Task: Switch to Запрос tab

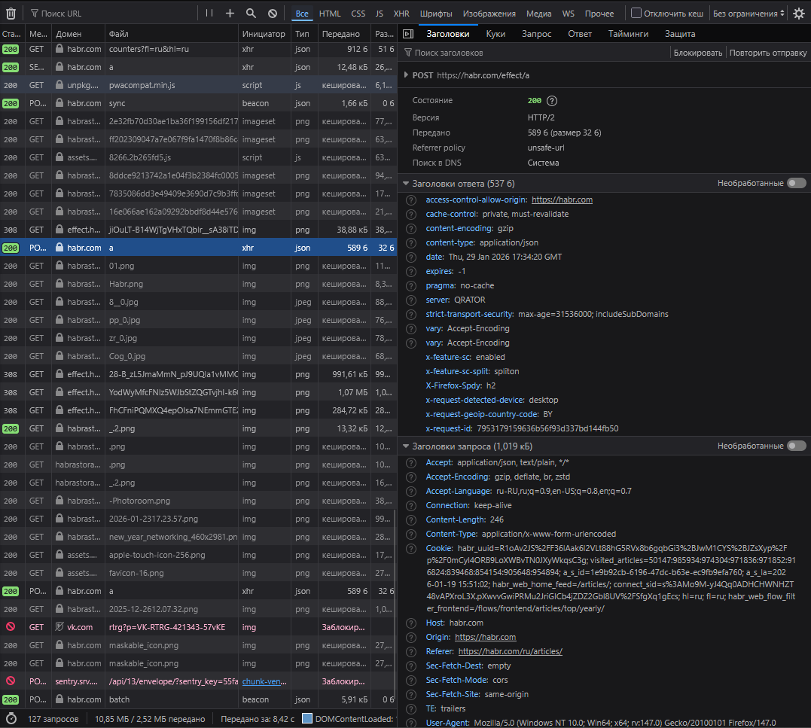Action: click(536, 34)
